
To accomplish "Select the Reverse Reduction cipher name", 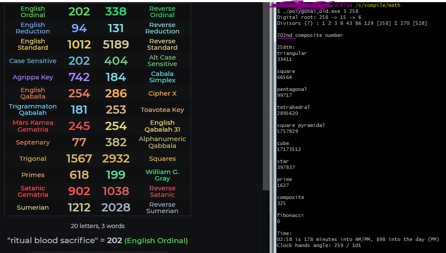I will coord(163,28).
